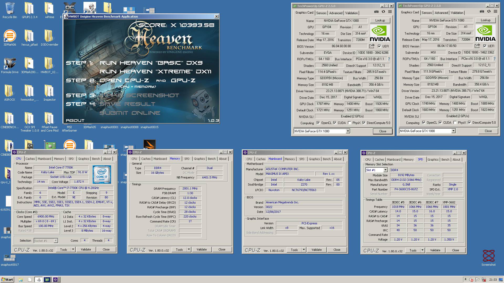Open the hamburger menu in left GPU-Z

(x=390, y=12)
